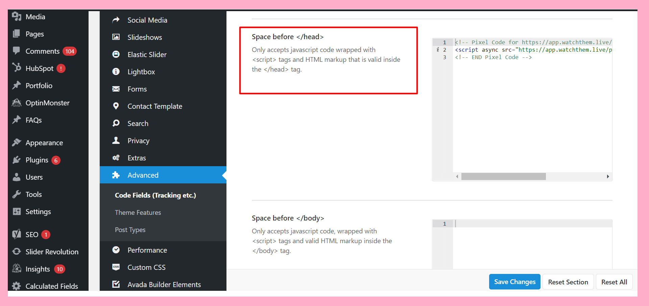Click the Contact Template location pin icon
Screen dimensions: 649x306
(116, 106)
